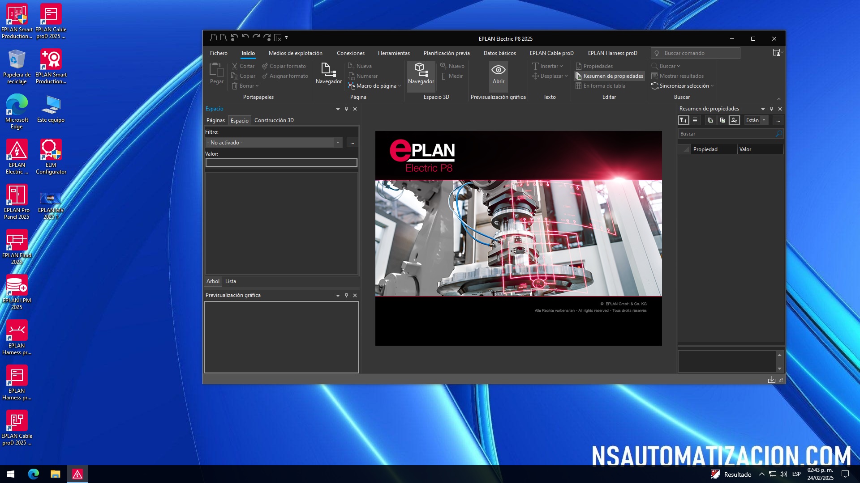Image resolution: width=860 pixels, height=483 pixels.
Task: Open the page Navegador in Página group
Action: click(328, 74)
